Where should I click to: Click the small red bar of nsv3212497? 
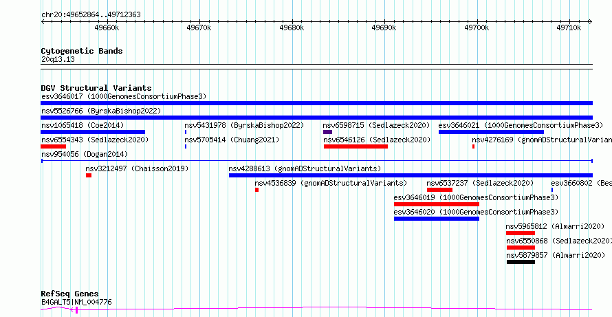[x=89, y=175]
